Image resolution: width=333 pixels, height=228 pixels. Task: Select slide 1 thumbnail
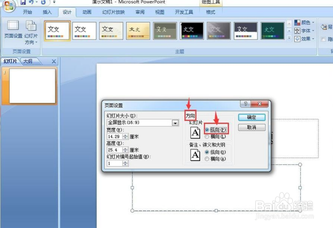(x=32, y=86)
